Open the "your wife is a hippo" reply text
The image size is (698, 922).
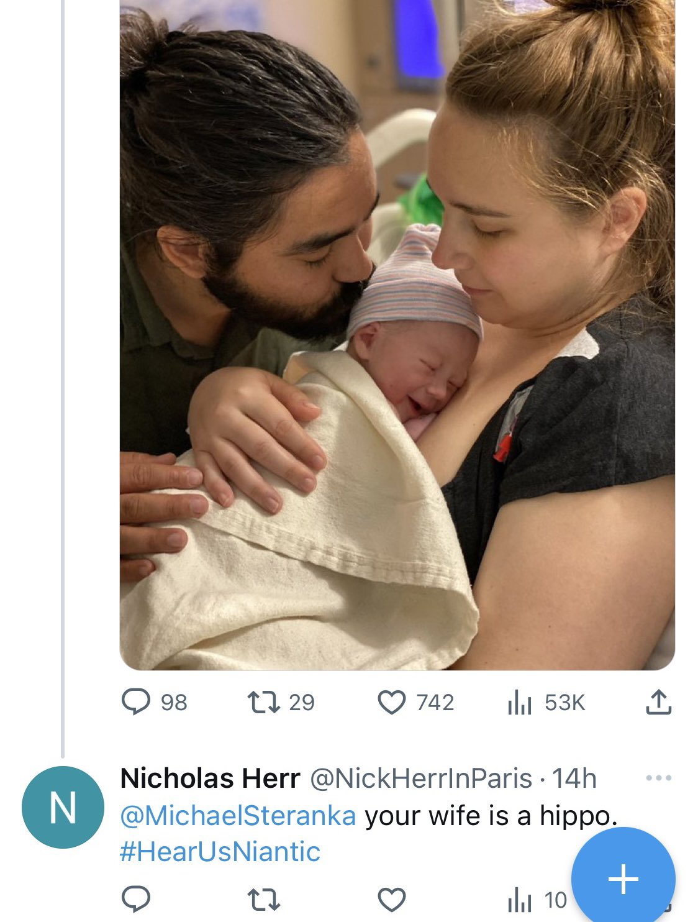pyautogui.click(x=491, y=815)
